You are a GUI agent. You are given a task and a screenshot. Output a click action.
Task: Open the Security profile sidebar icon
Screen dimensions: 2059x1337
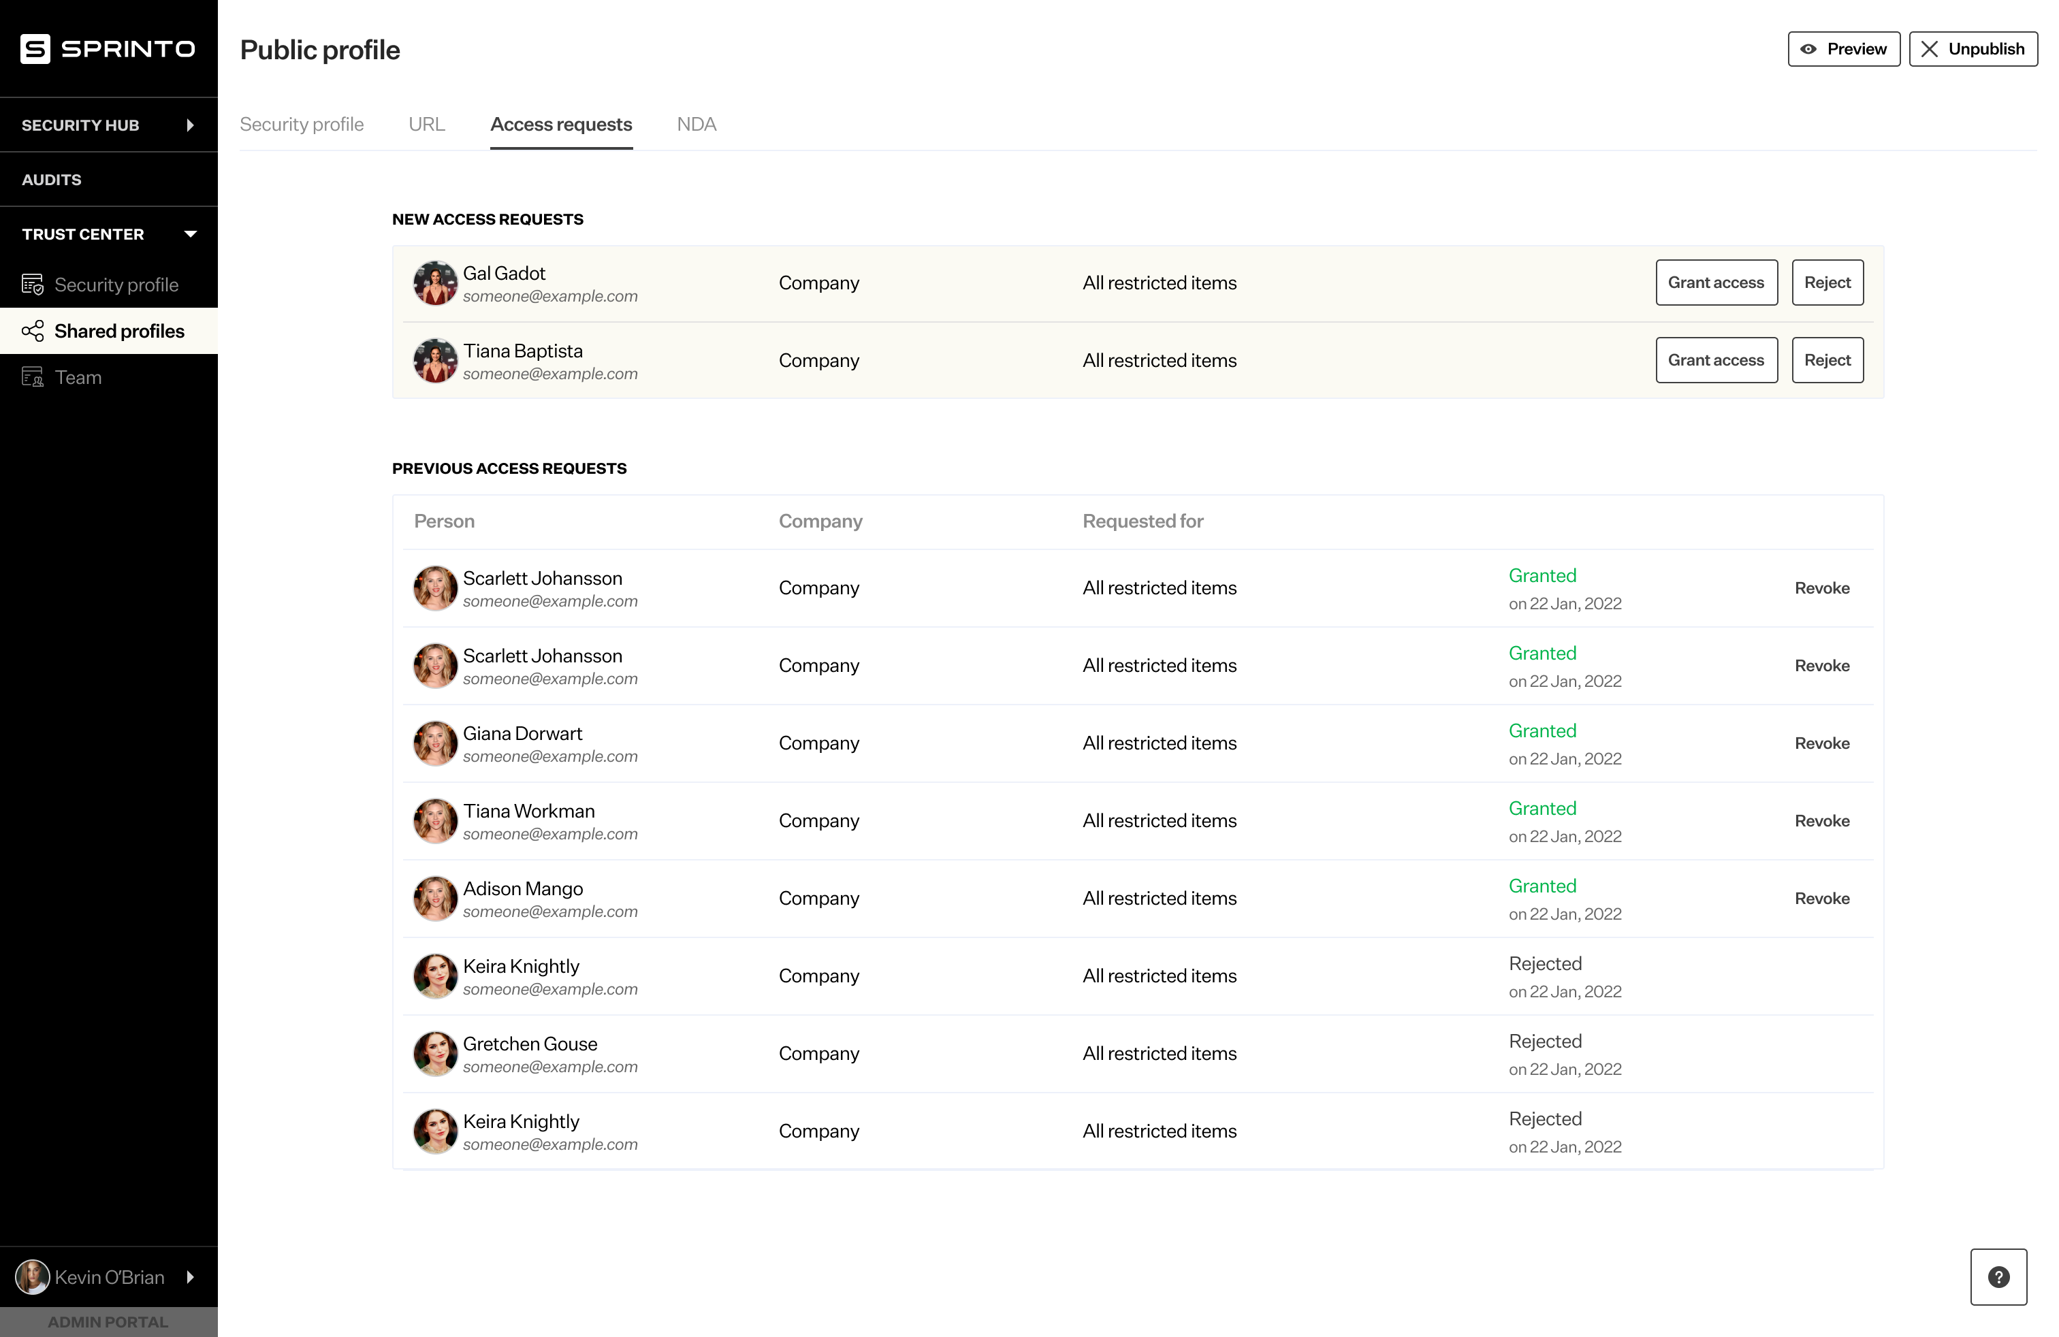point(32,284)
